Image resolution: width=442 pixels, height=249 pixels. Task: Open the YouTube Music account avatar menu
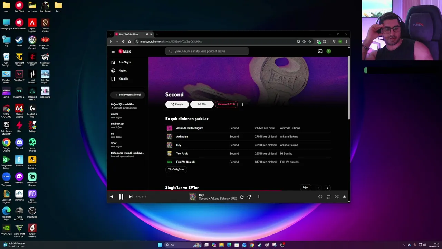pos(329,51)
